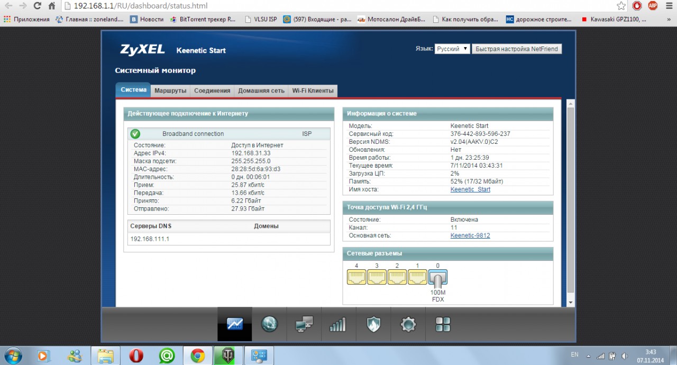Screen dimensions: 677x365
Task: Open File Explorer from the taskbar
Action: [106, 356]
